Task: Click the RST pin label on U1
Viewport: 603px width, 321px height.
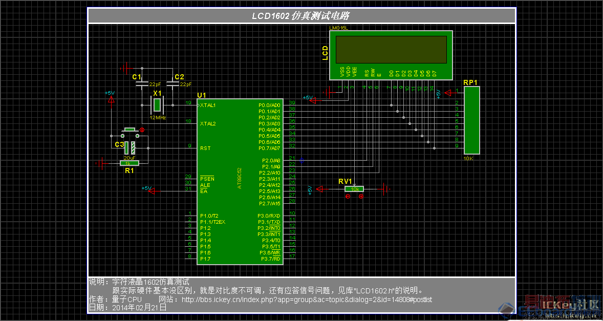Action: [205, 148]
